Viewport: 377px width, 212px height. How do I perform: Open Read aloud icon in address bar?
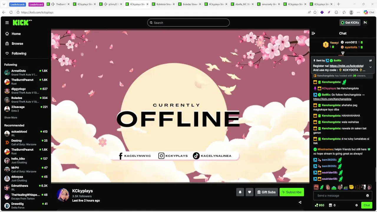(309, 12)
